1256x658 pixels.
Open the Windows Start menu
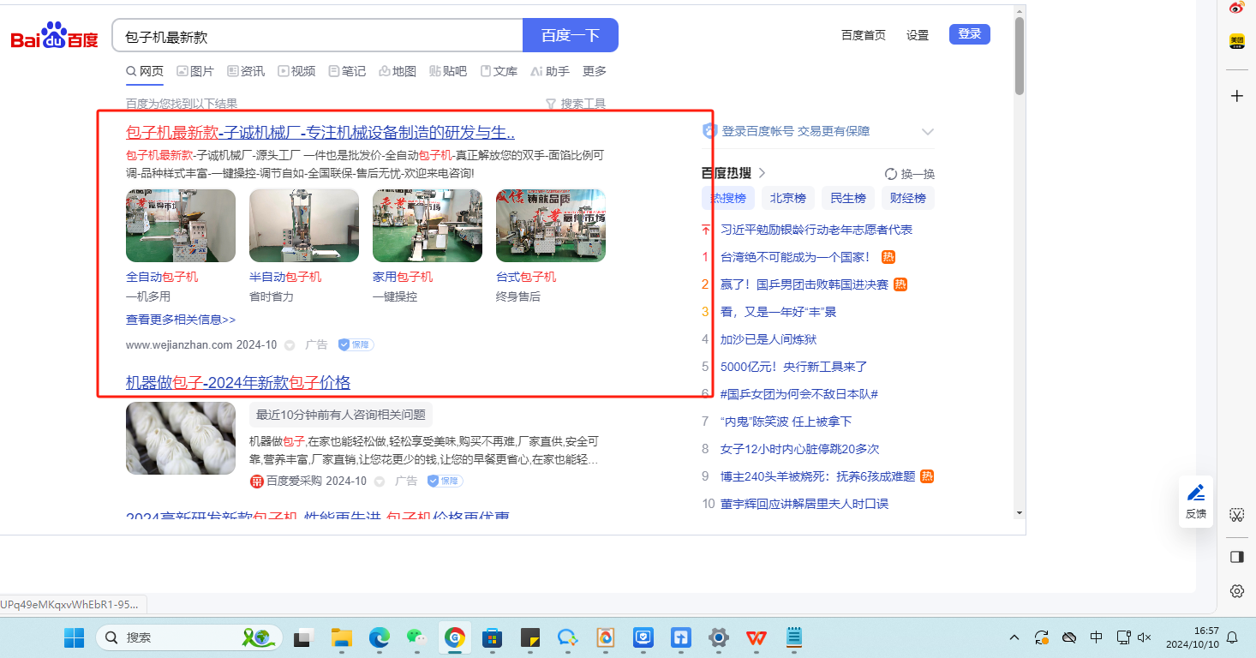[75, 637]
